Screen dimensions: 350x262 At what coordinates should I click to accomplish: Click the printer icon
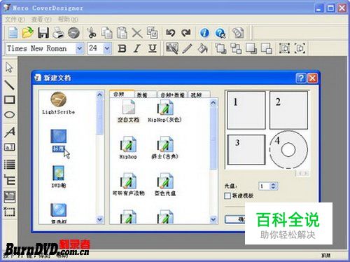click(x=58, y=33)
